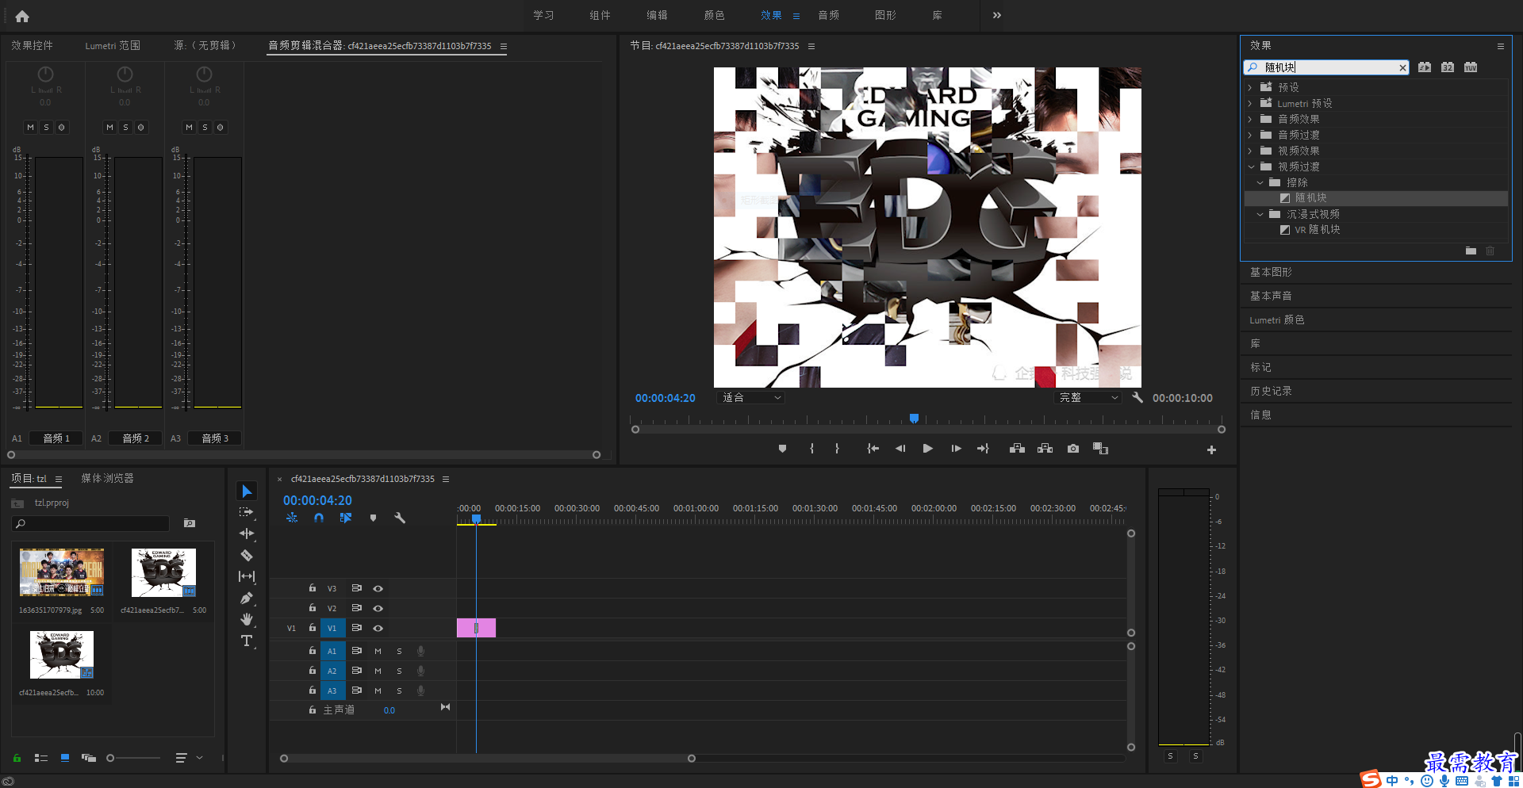Toggle V3 track output eye
Viewport: 1523px width, 788px height.
pyautogui.click(x=378, y=588)
